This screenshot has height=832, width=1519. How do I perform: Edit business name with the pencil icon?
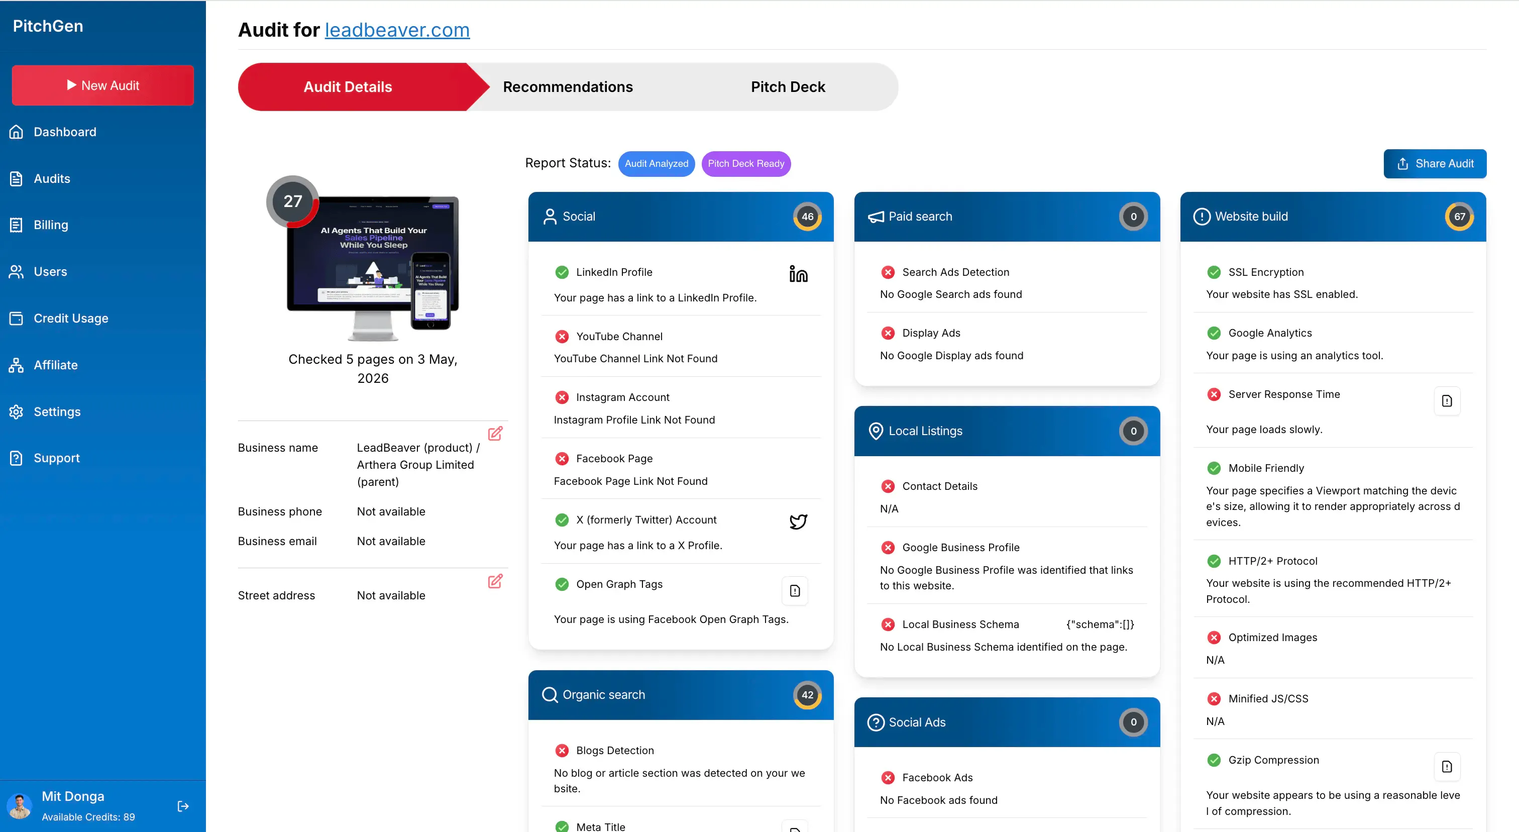[495, 434]
